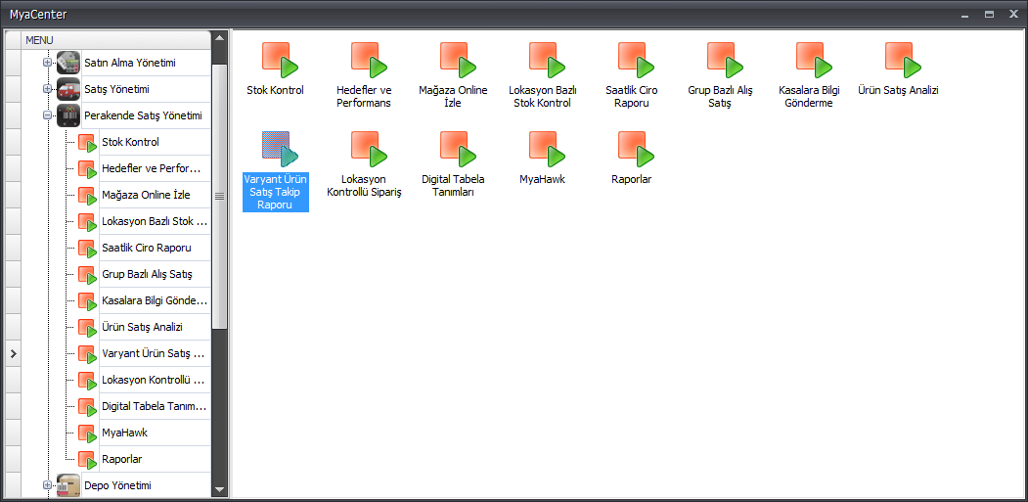1028x502 pixels.
Task: Select Raporlar tree entry
Action: click(122, 459)
